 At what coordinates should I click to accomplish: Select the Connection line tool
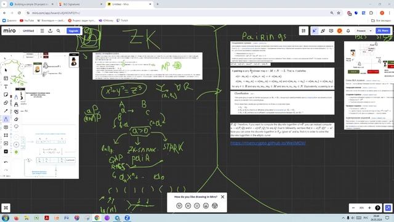pos(6,111)
